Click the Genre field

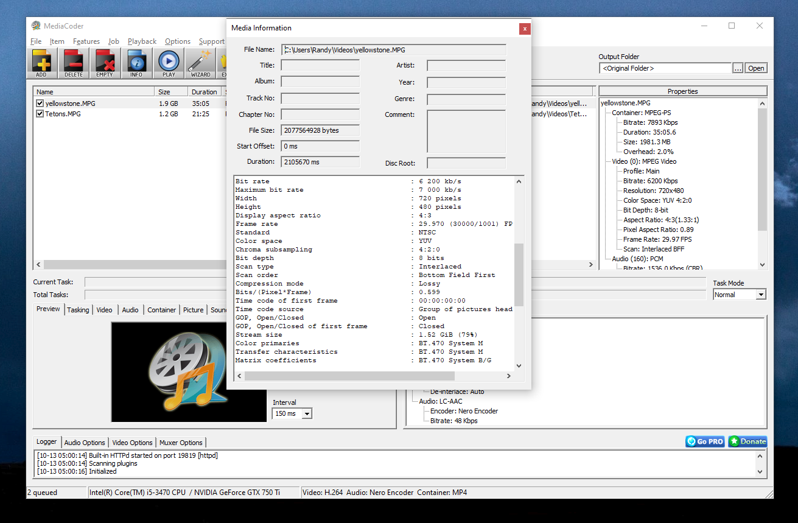(x=466, y=99)
